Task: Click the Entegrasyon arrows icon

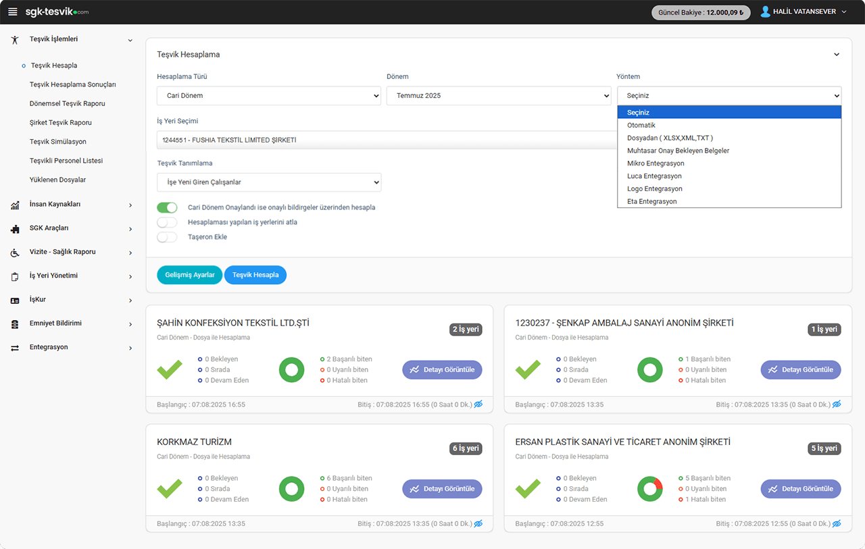Action: click(15, 348)
